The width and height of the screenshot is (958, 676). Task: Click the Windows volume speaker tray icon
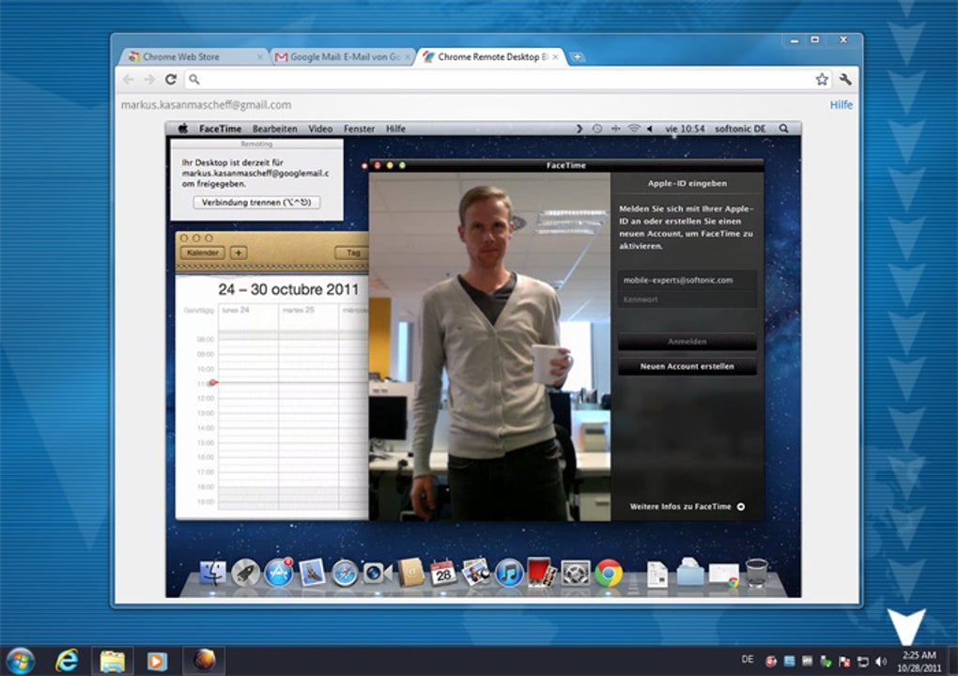pos(880,661)
